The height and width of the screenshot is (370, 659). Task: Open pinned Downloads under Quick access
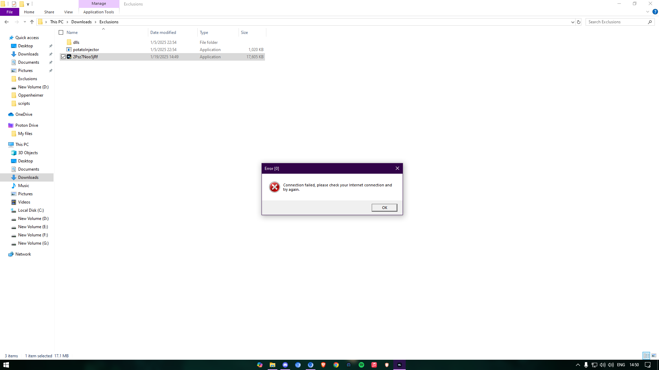click(x=28, y=54)
